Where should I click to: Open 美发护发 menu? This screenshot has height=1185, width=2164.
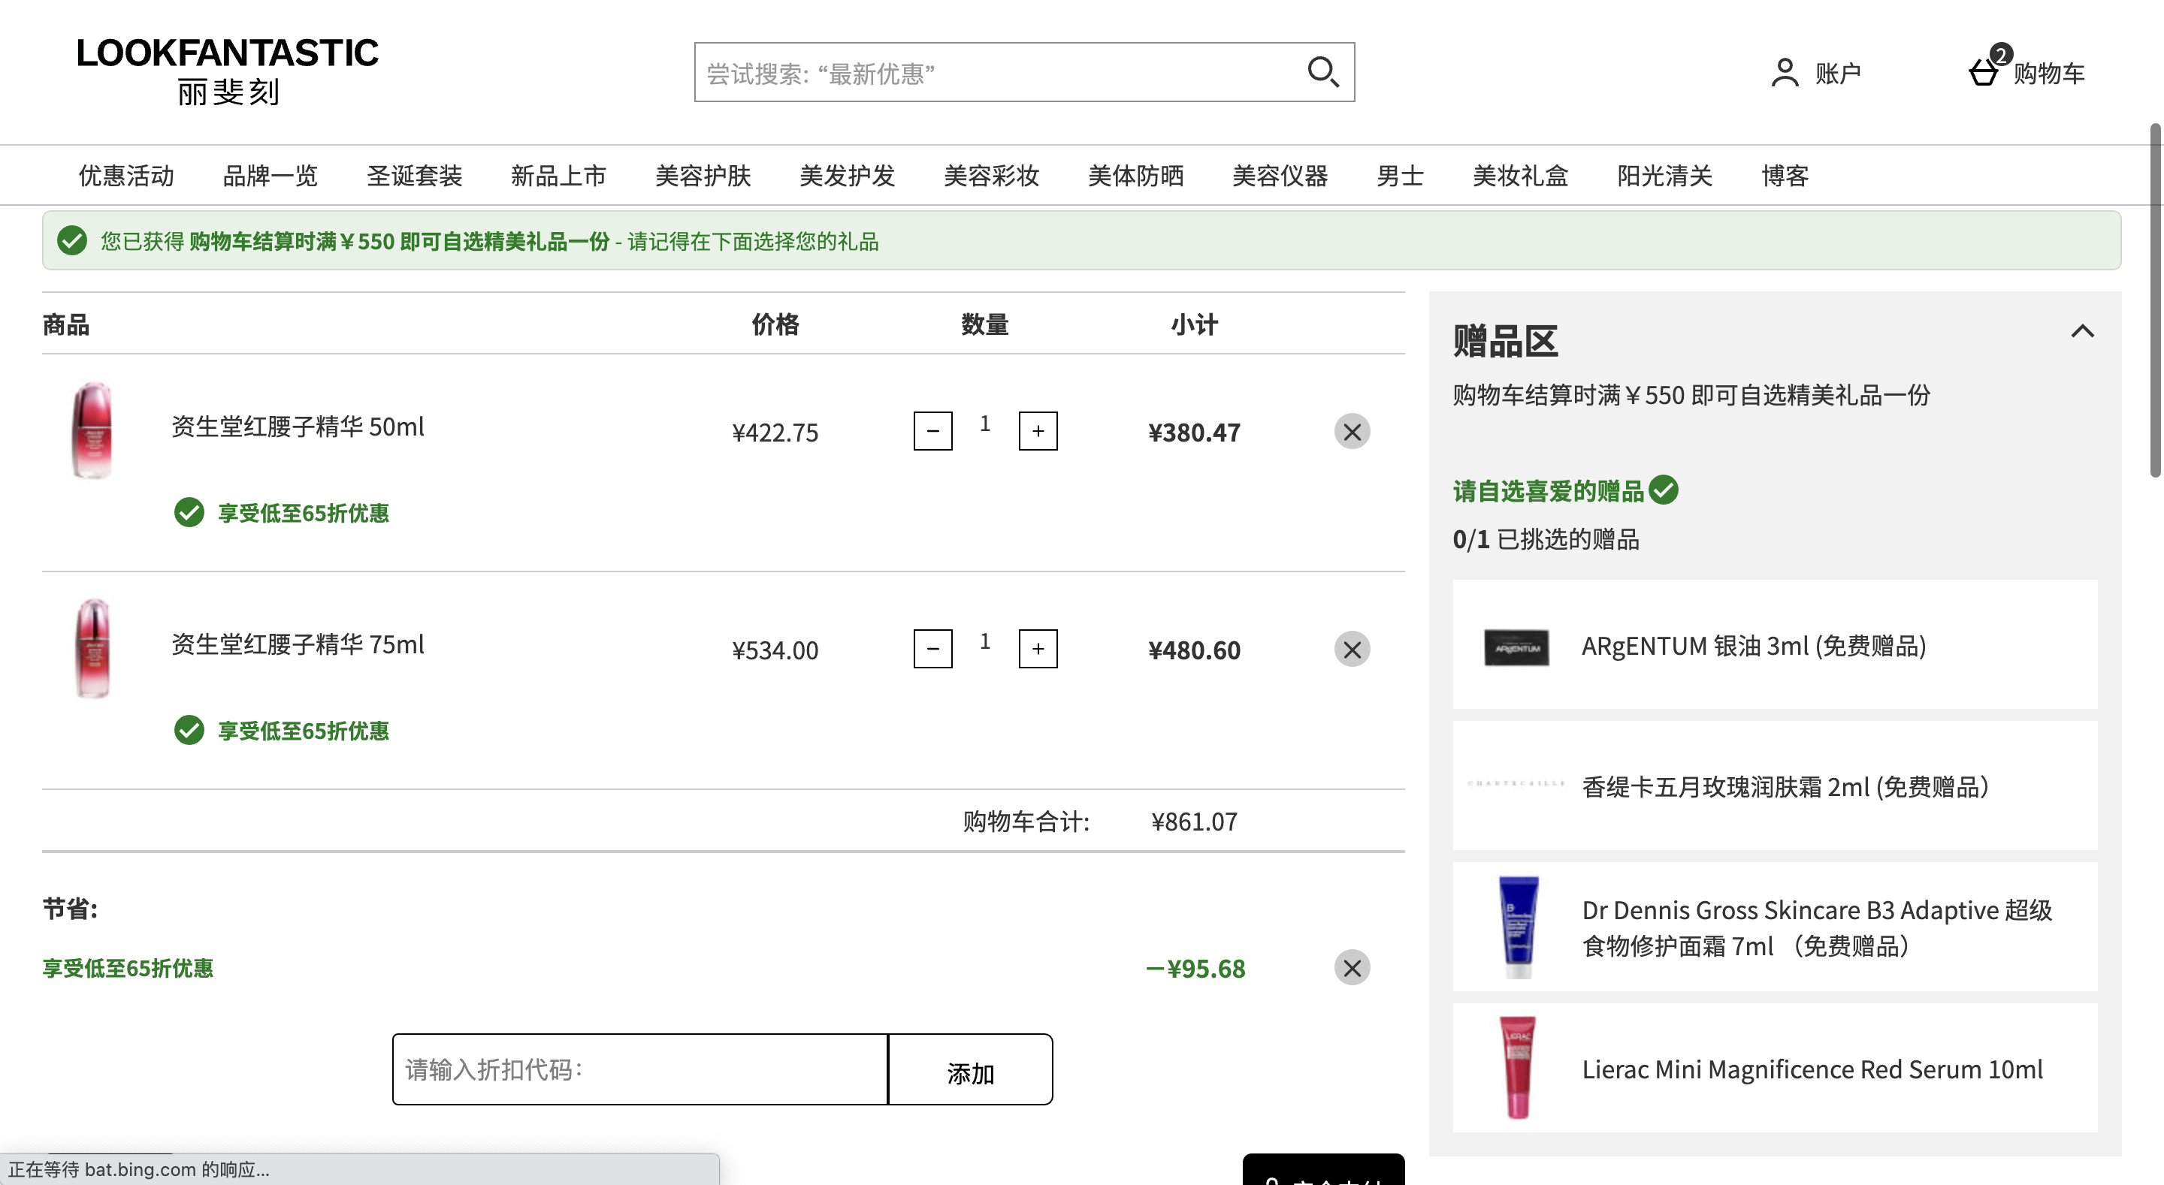click(x=848, y=176)
